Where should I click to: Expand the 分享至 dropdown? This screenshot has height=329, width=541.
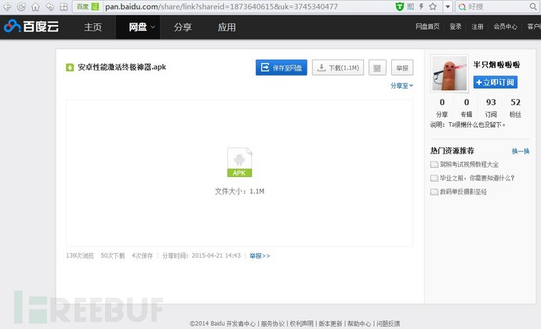point(401,85)
